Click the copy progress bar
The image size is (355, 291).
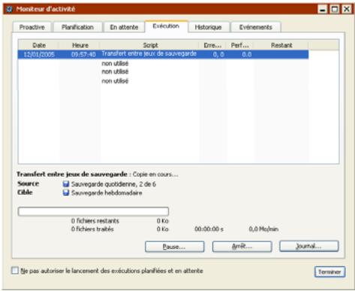[x=93, y=211]
